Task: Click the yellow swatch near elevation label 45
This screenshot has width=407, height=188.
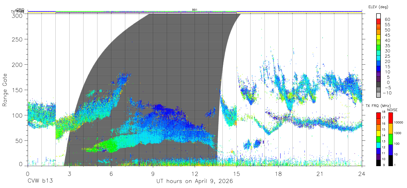Action: [x=378, y=37]
